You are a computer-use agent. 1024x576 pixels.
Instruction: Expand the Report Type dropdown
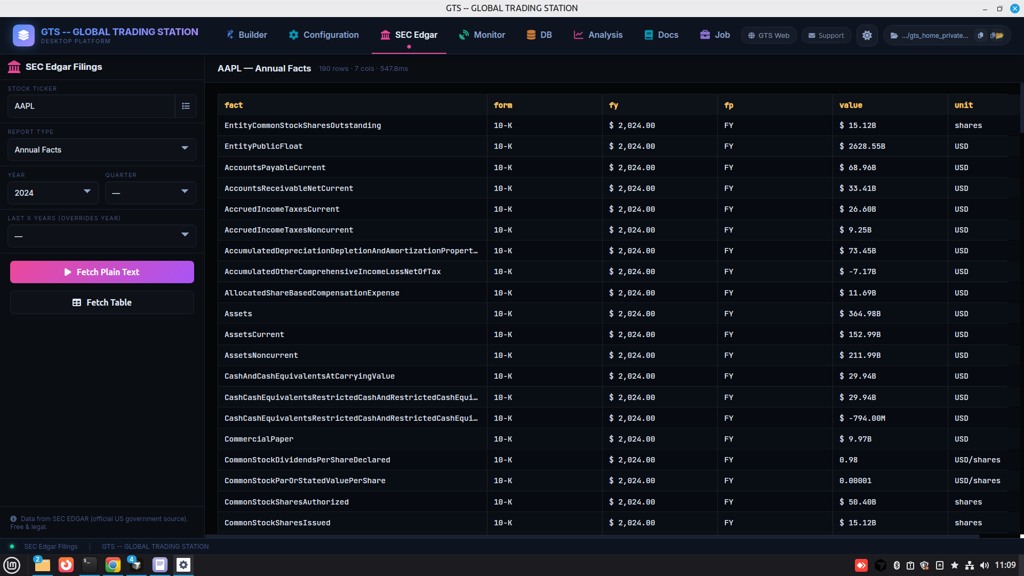pos(102,150)
